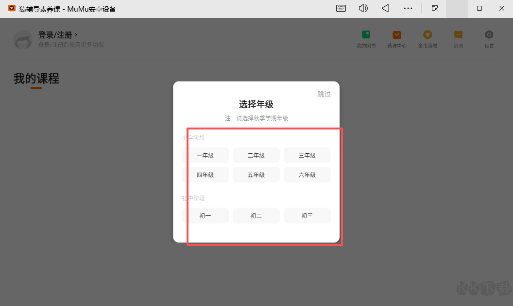Image resolution: width=513 pixels, height=306 pixels.
Task: Skip grade selection via 跳过
Action: [x=324, y=94]
